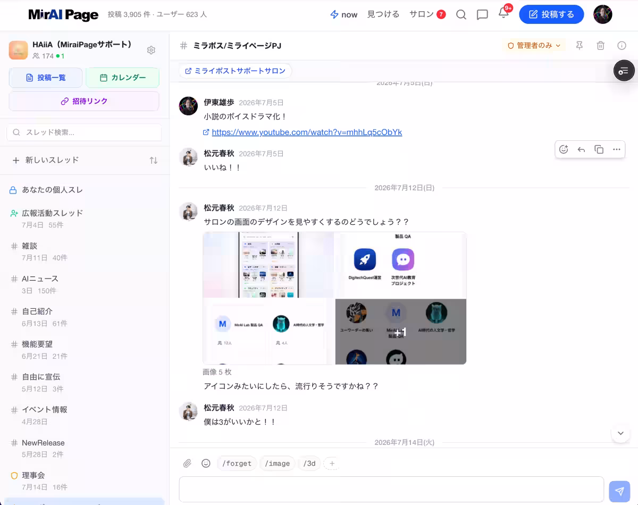Open the 理事会 thread
The width and height of the screenshot is (638, 505).
tap(85, 481)
